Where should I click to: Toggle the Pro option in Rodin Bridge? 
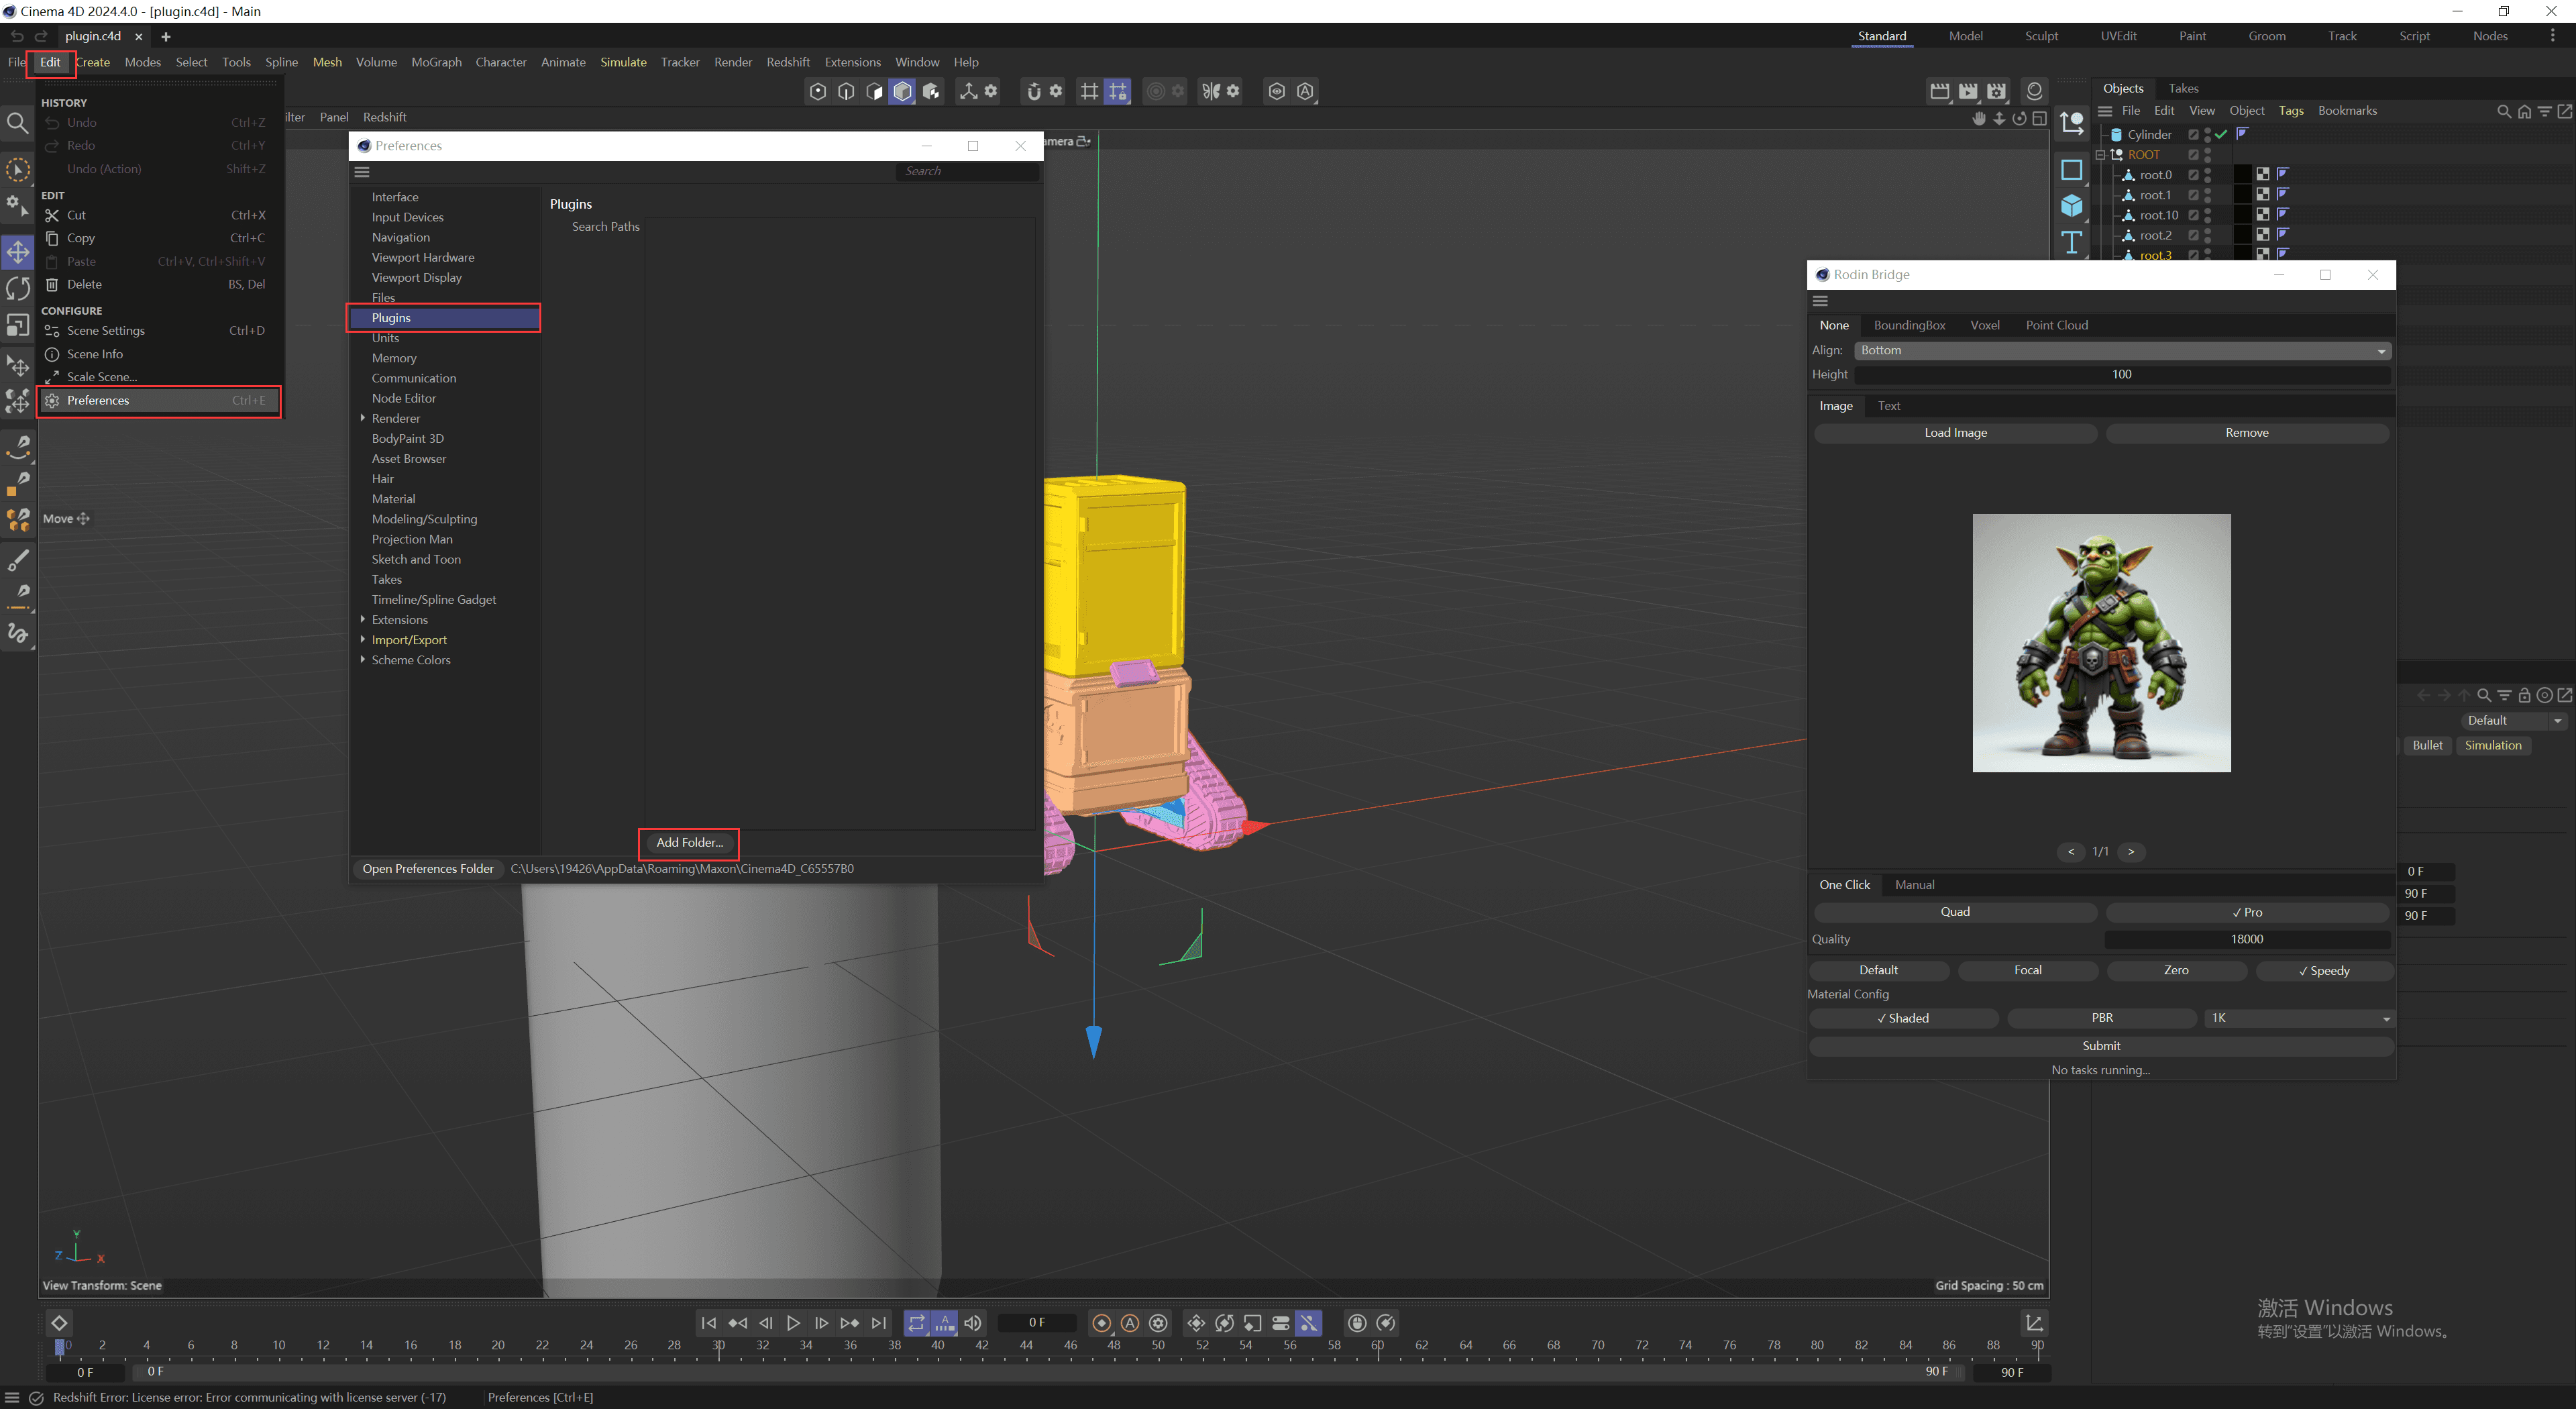pos(2247,912)
